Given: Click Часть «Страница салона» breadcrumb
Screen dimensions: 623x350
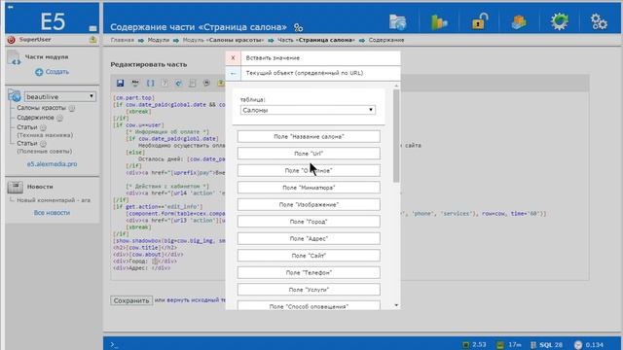Looking at the screenshot, I should (x=315, y=40).
